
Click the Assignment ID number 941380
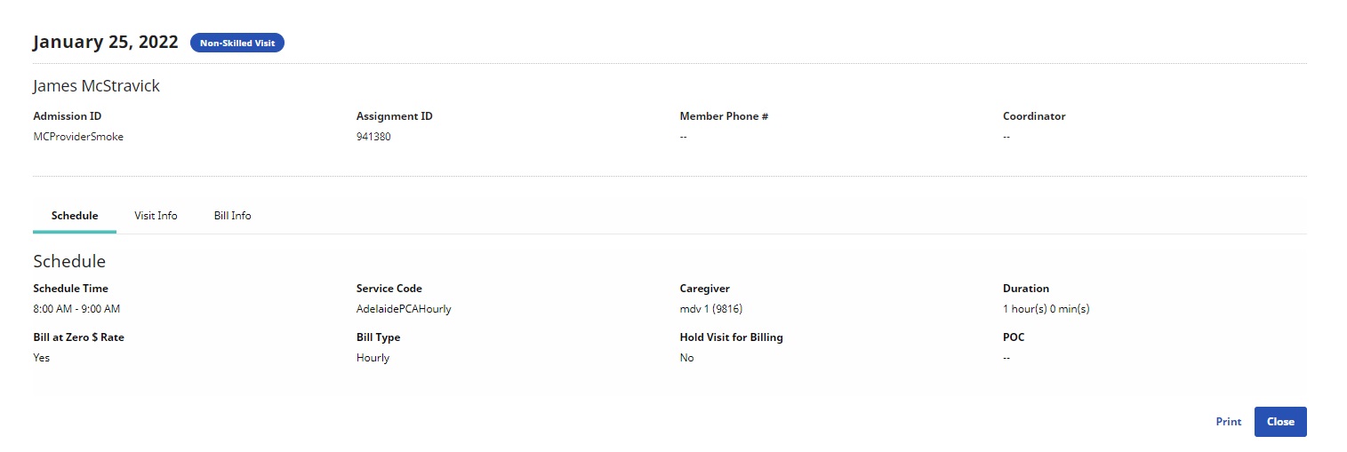click(x=373, y=137)
